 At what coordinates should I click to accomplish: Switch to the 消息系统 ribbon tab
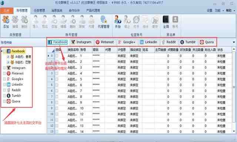[57, 10]
